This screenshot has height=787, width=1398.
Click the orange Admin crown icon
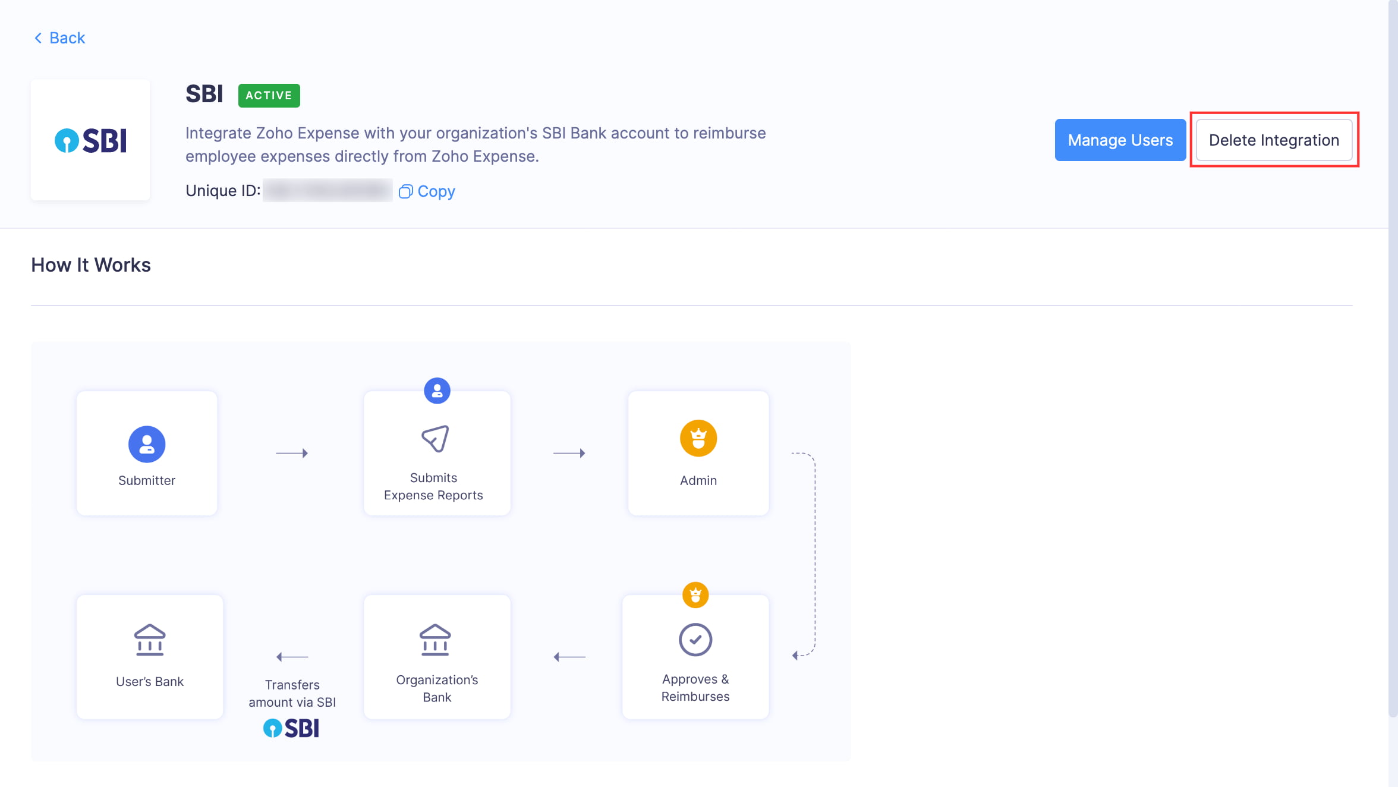(x=698, y=438)
